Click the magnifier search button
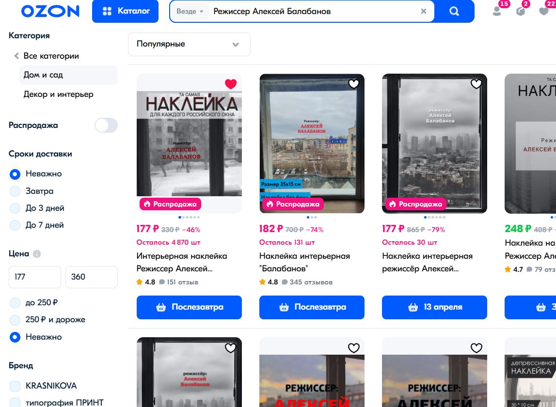556x407 pixels. tap(454, 11)
